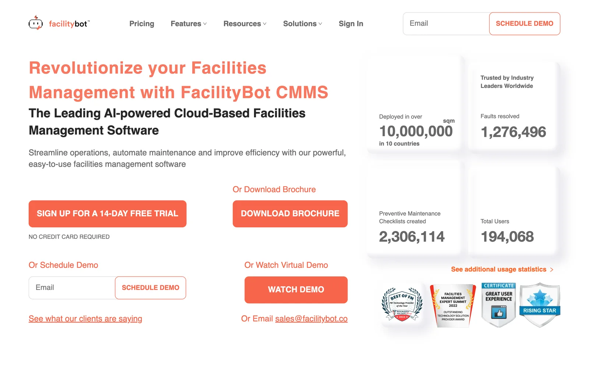The image size is (589, 368).
Task: Focus the header Email input field
Action: (x=446, y=24)
